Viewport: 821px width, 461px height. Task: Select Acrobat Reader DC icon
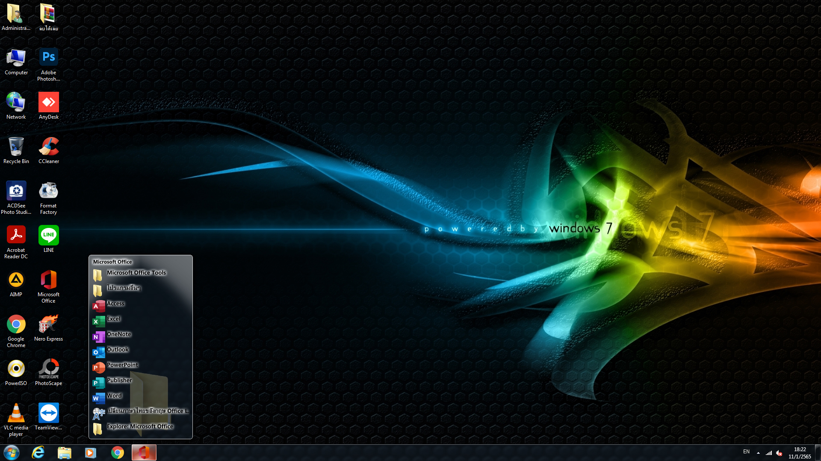pyautogui.click(x=16, y=242)
